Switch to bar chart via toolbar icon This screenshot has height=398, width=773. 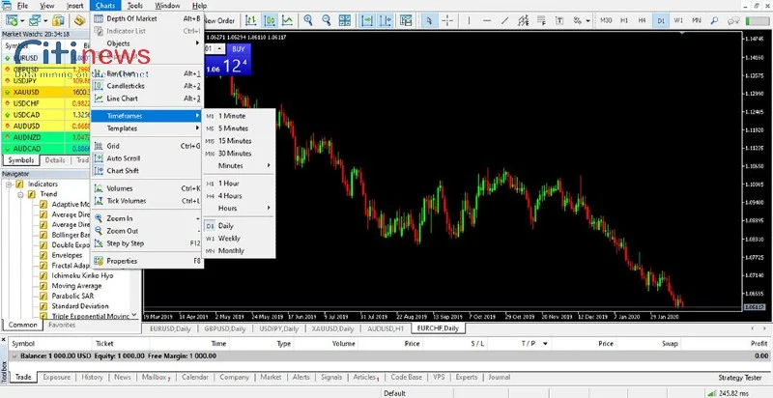coord(251,20)
